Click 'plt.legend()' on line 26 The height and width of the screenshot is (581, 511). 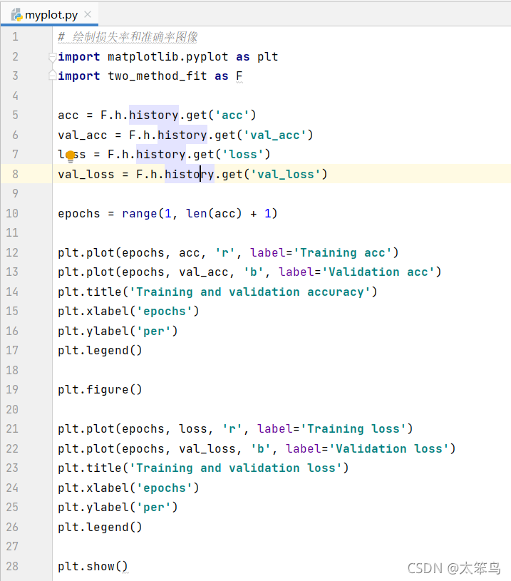pos(100,528)
